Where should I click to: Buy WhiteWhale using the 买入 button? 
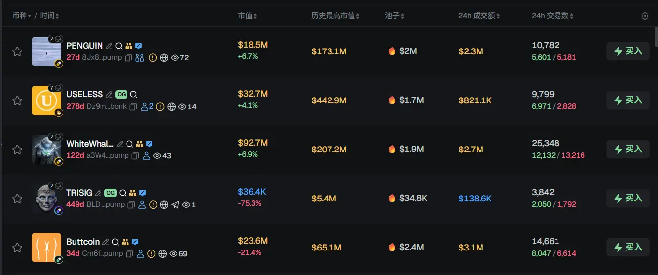(628, 149)
